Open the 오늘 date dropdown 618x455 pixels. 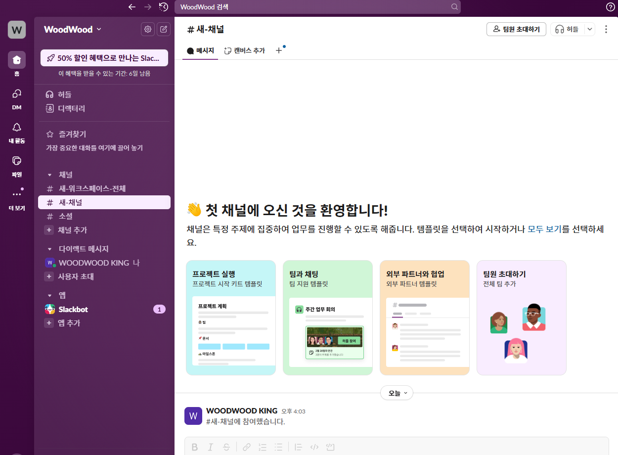pos(397,393)
